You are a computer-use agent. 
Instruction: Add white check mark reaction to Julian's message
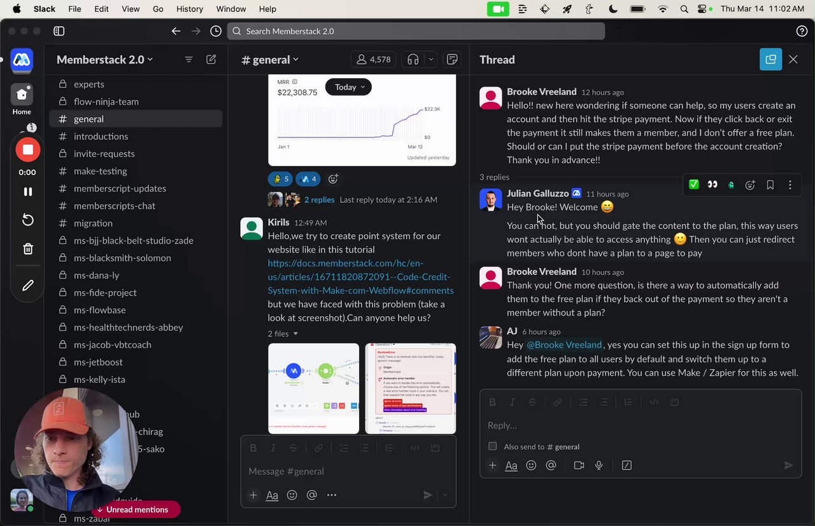tap(694, 184)
